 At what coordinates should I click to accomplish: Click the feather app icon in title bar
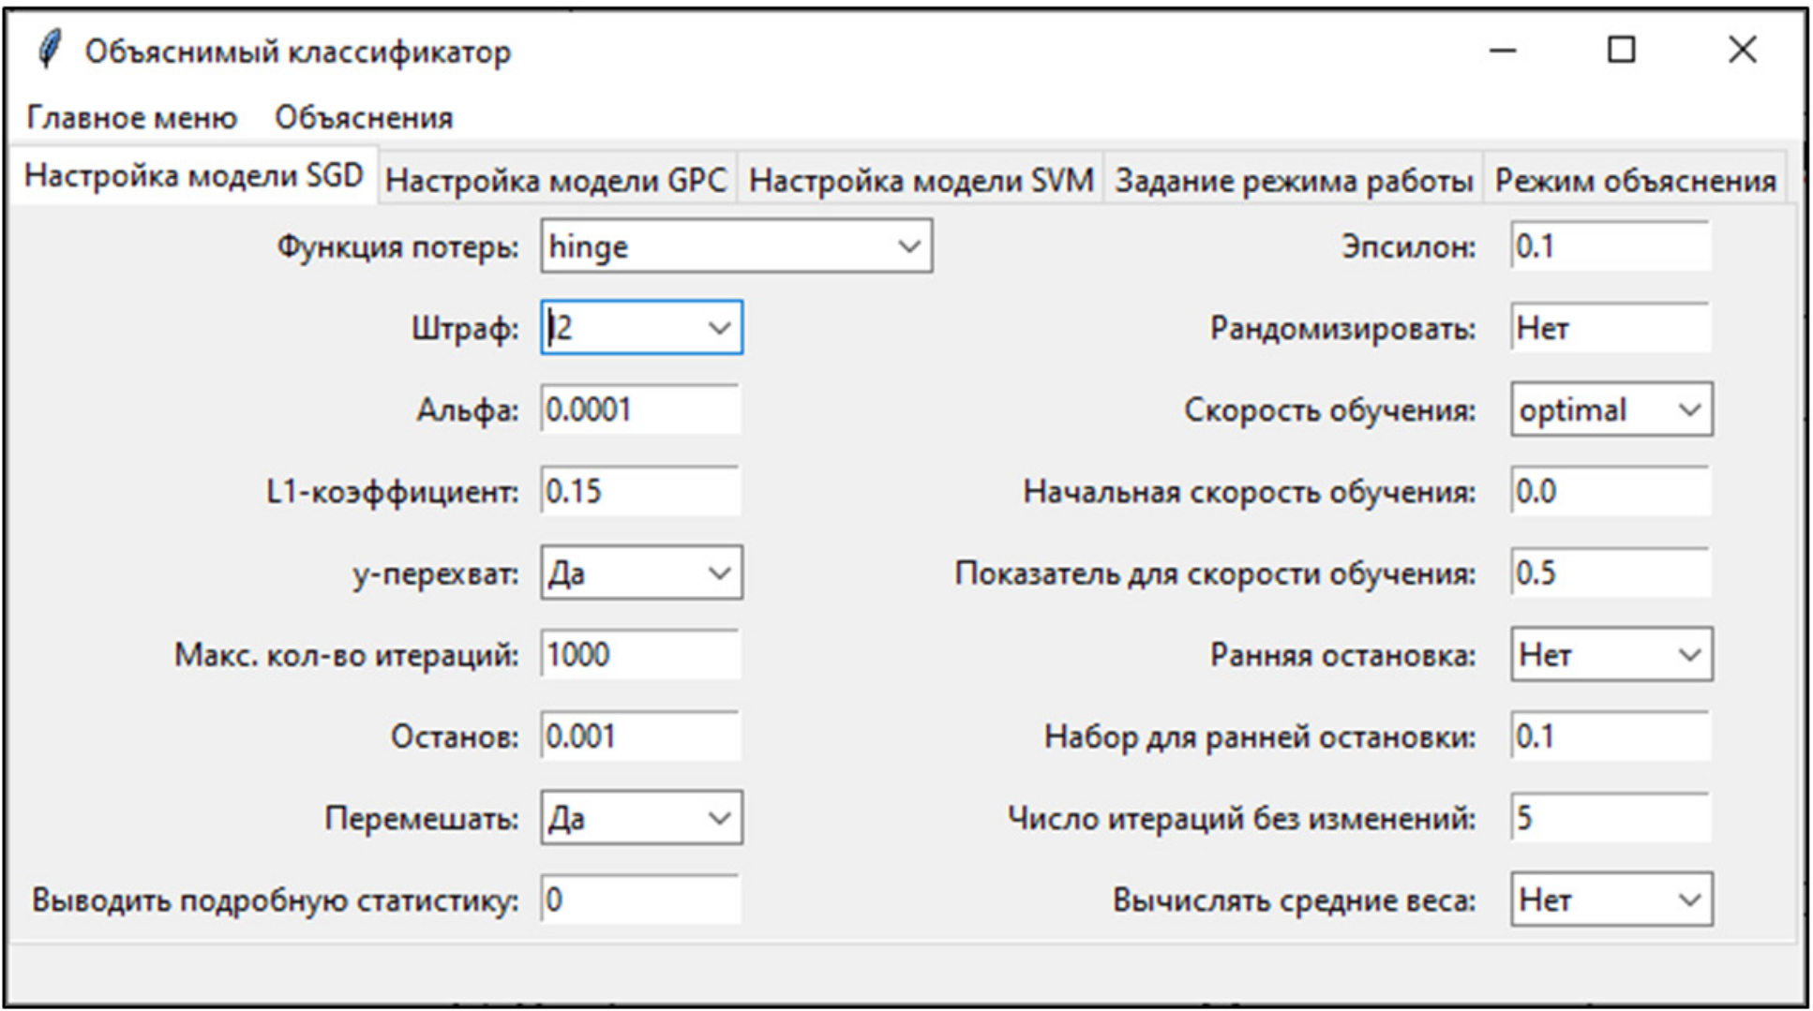49,50
